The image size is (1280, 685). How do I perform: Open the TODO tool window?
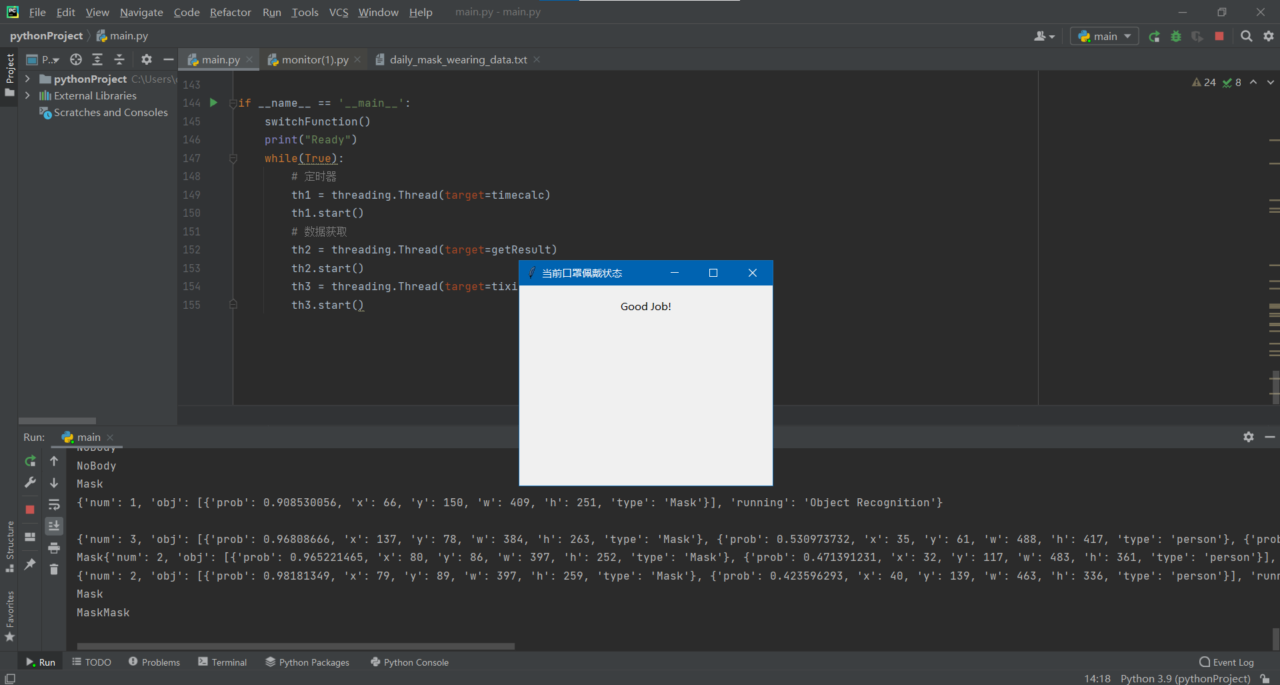click(x=91, y=662)
